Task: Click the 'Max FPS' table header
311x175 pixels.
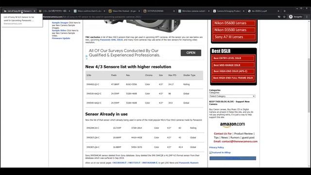Action: coord(172,75)
